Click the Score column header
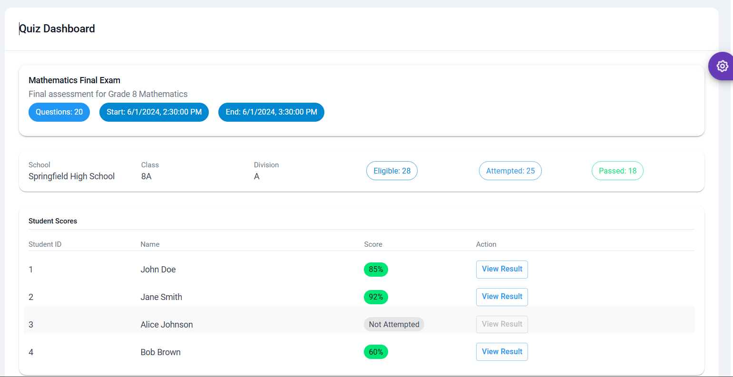 click(373, 244)
